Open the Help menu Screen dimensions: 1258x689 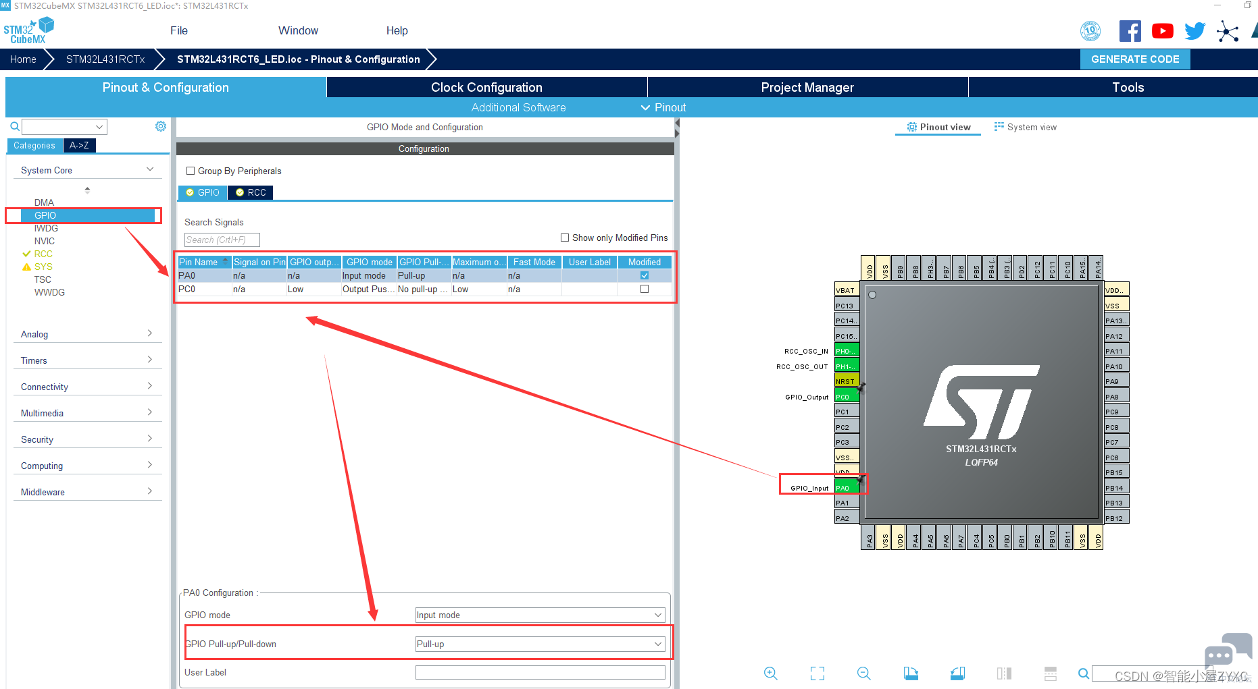tap(397, 30)
